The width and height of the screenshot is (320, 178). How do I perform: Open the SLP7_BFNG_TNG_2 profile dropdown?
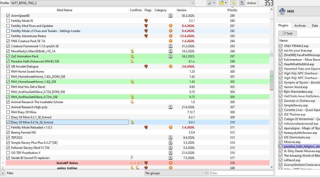tap(102, 3)
